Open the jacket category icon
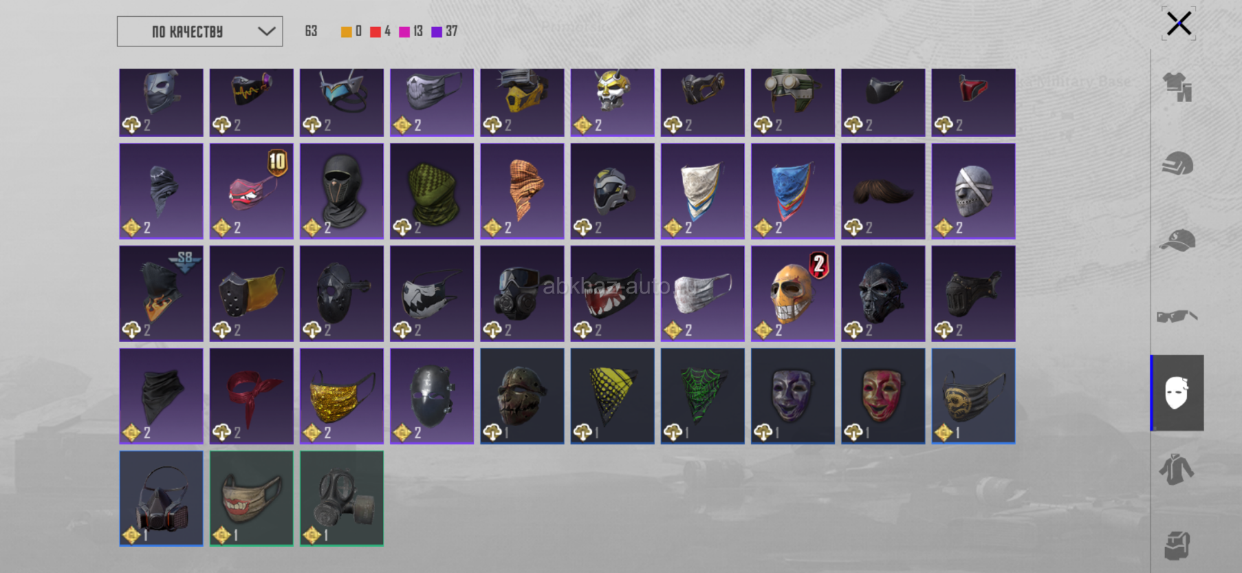The width and height of the screenshot is (1242, 573). click(x=1177, y=470)
